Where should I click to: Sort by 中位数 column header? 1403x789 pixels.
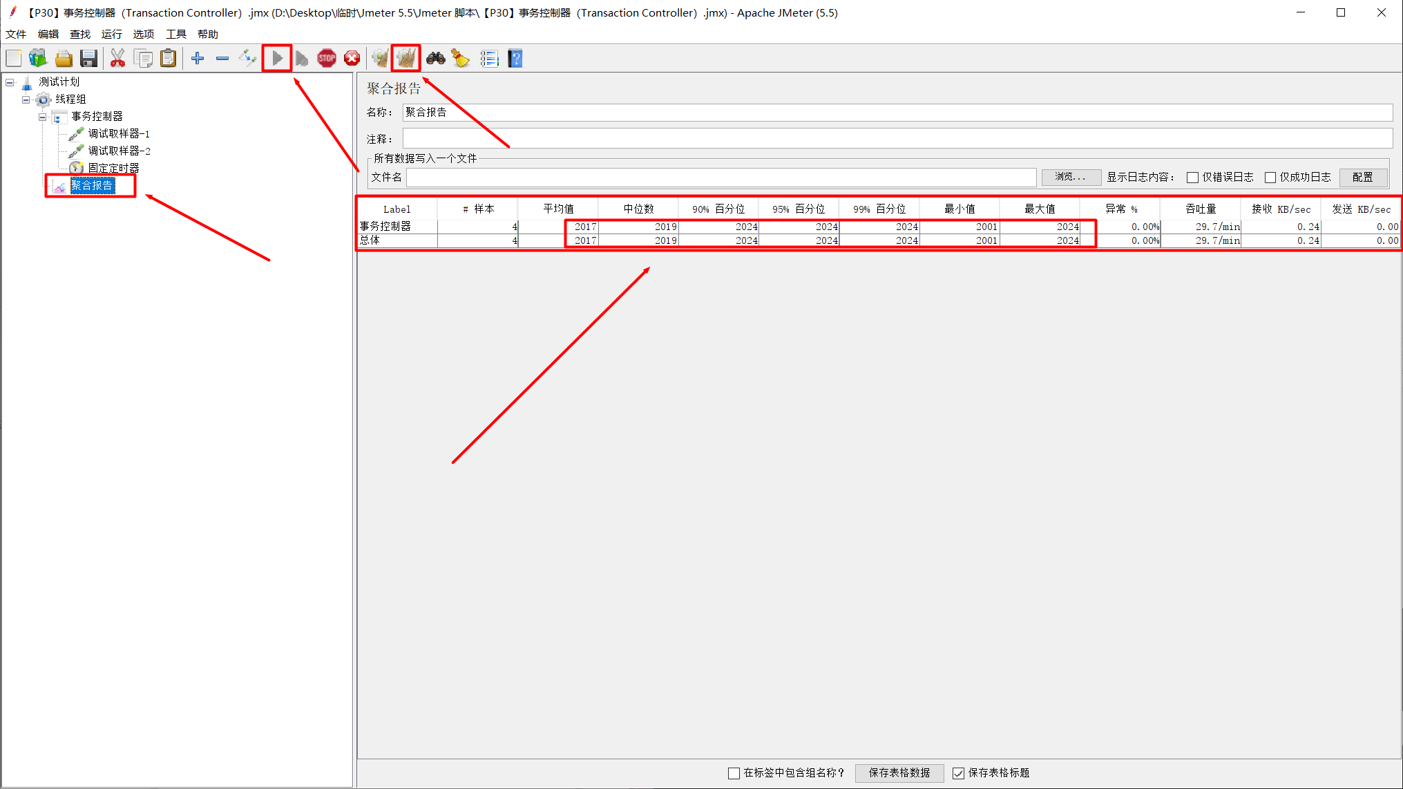[x=638, y=209]
